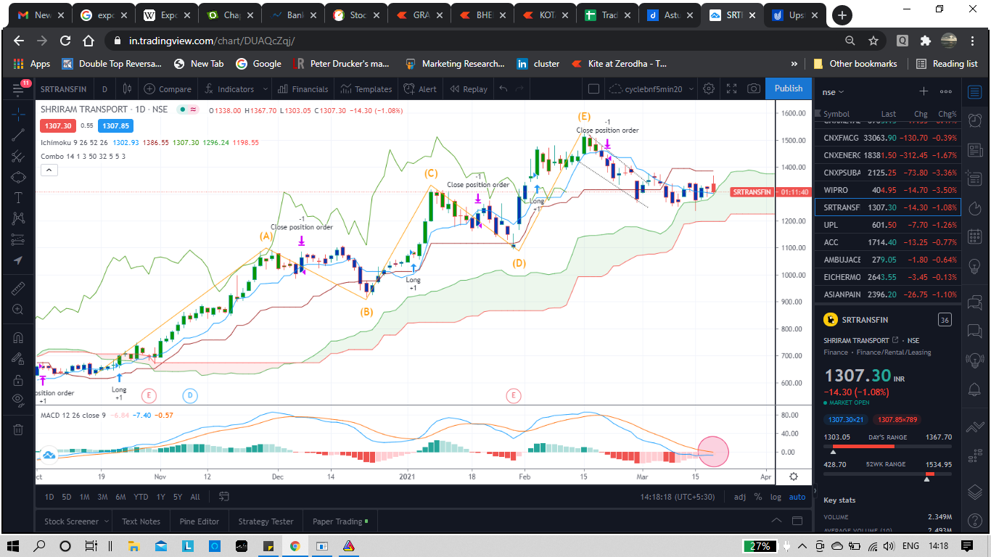Open the Indicators dialog
This screenshot has height=557, width=991.
[229, 89]
